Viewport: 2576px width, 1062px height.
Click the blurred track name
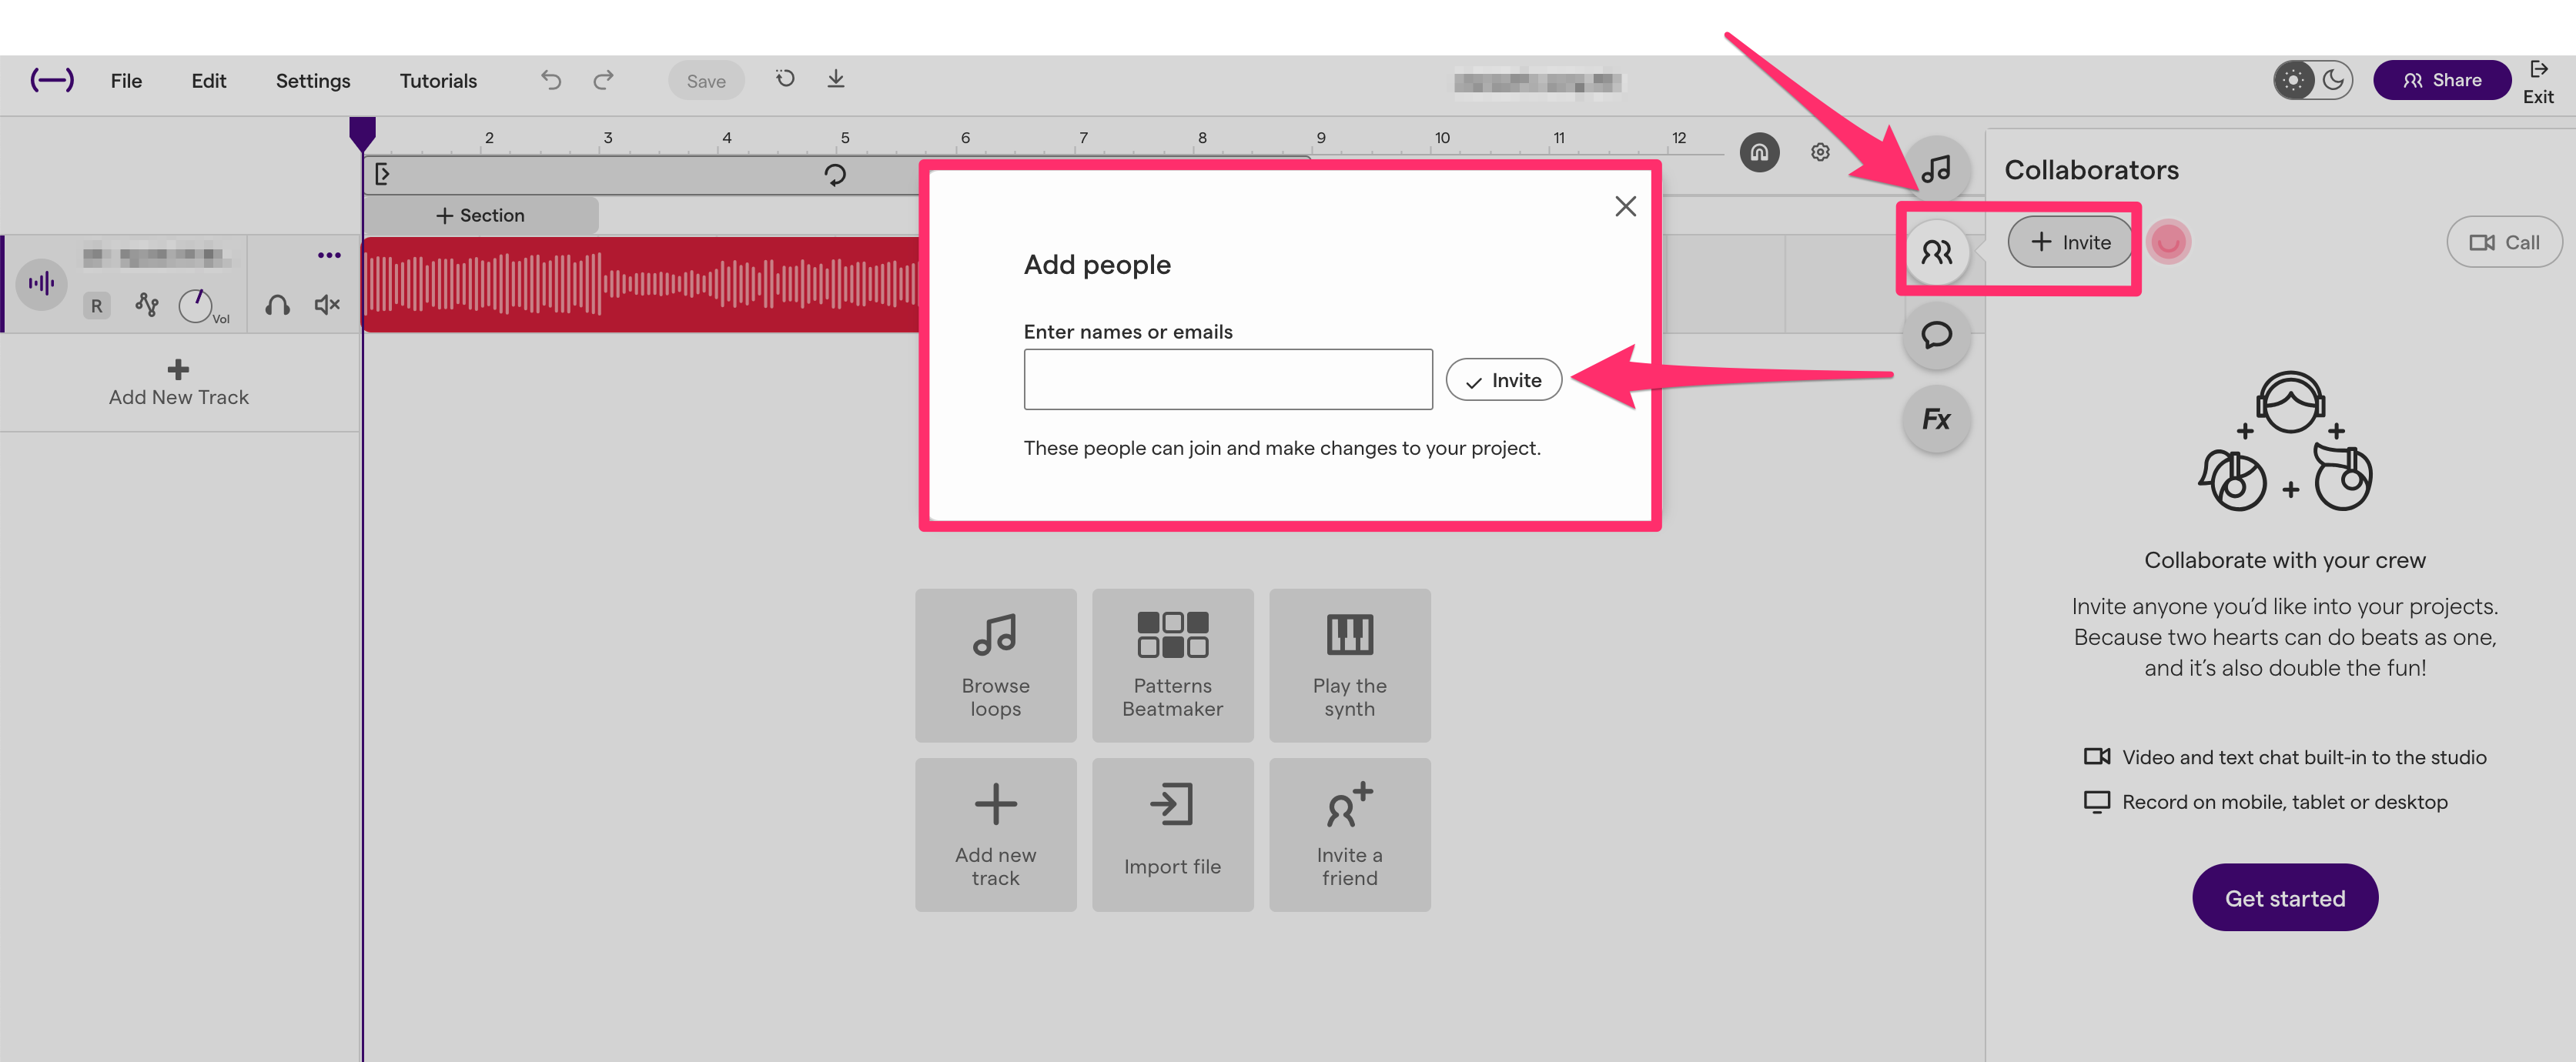(156, 256)
